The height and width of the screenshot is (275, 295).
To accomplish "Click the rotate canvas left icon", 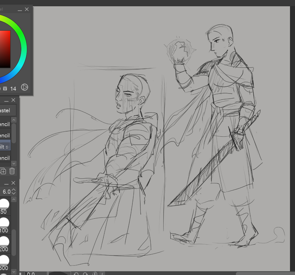I will (76, 274).
